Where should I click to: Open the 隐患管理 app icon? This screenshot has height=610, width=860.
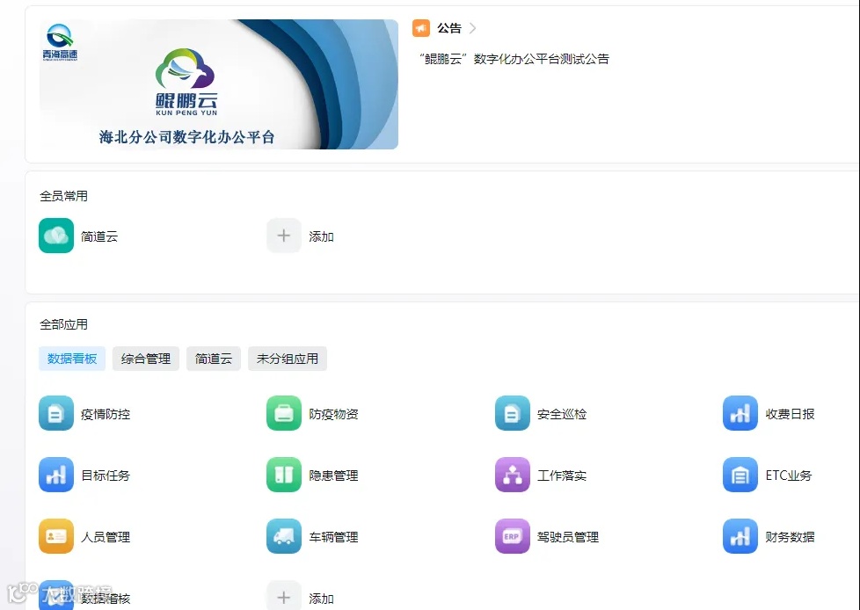pyautogui.click(x=284, y=475)
